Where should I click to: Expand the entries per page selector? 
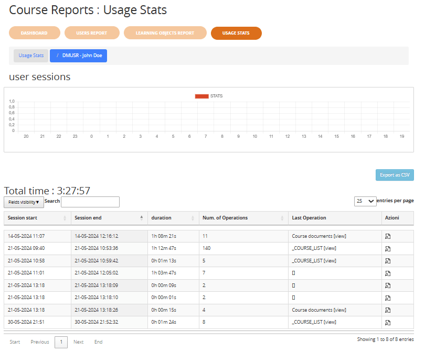365,201
